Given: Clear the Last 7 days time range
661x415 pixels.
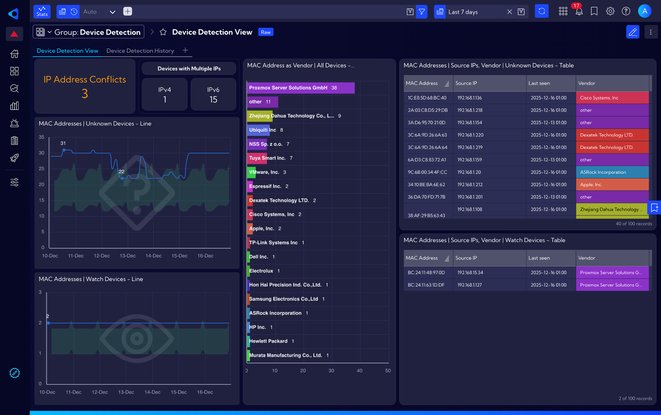Looking at the screenshot, I should pos(510,12).
